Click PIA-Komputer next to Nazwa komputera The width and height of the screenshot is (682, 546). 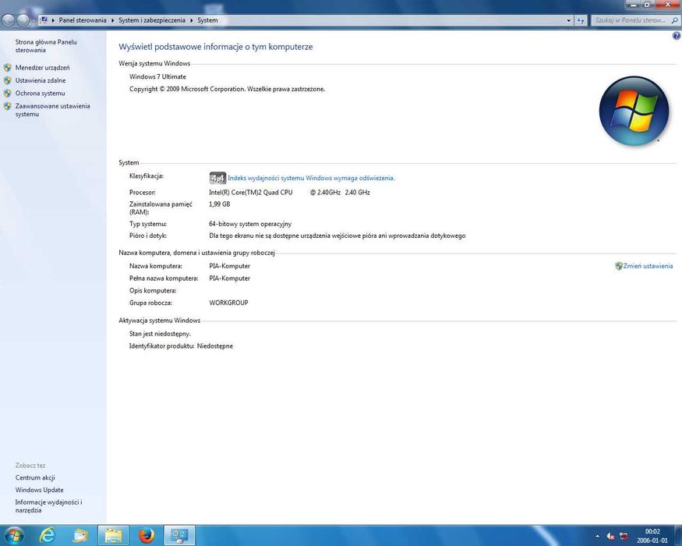coord(230,266)
